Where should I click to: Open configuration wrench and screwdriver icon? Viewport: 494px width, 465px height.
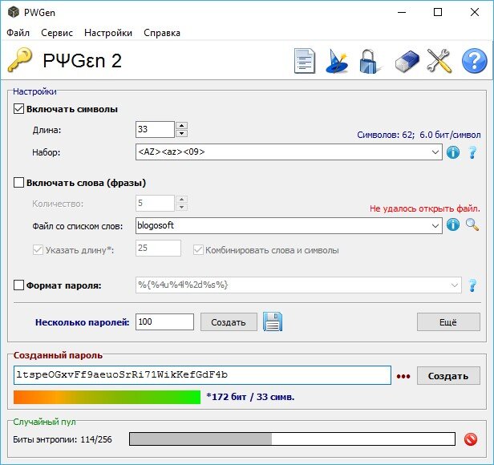pyautogui.click(x=439, y=61)
